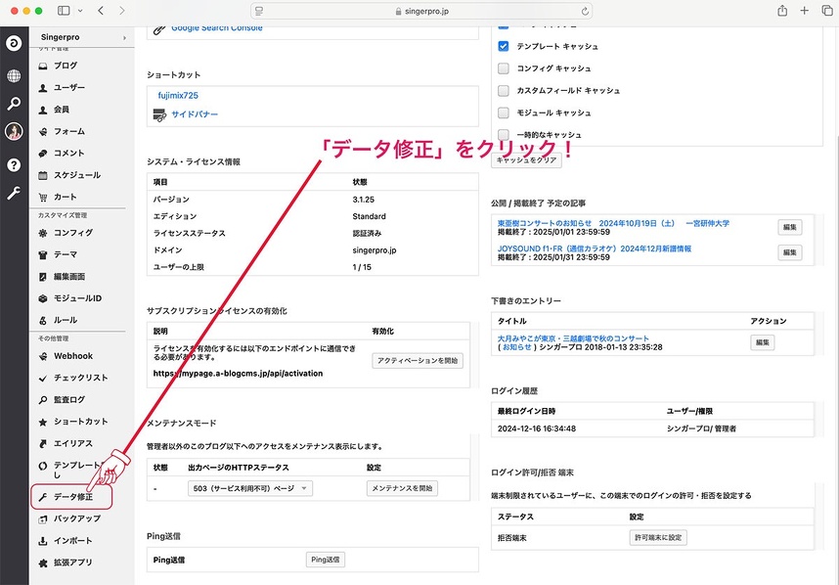Uncheck the テンプレート キャッシュ checkbox
839x585 pixels.
click(x=504, y=46)
